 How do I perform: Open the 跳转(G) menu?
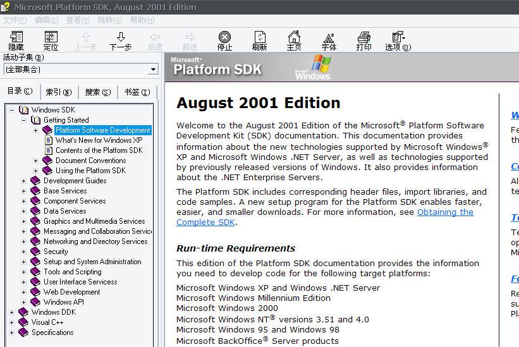(109, 20)
